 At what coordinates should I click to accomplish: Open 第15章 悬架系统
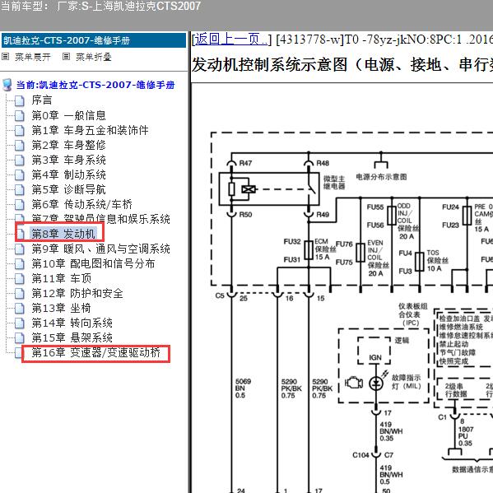(x=72, y=337)
